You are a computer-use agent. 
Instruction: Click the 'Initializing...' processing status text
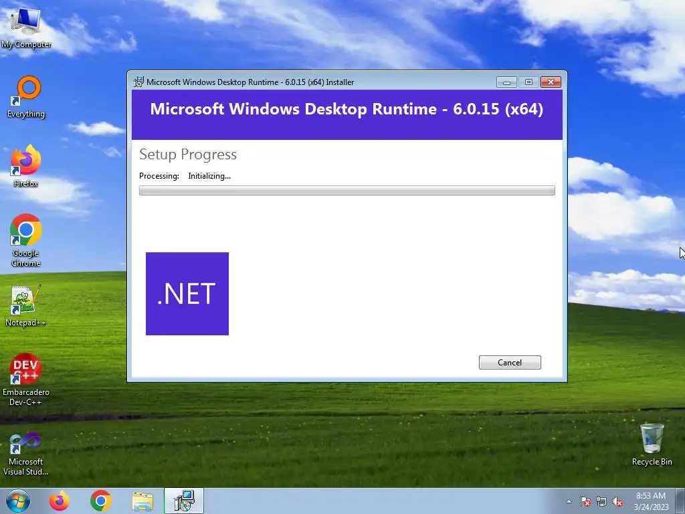[209, 176]
